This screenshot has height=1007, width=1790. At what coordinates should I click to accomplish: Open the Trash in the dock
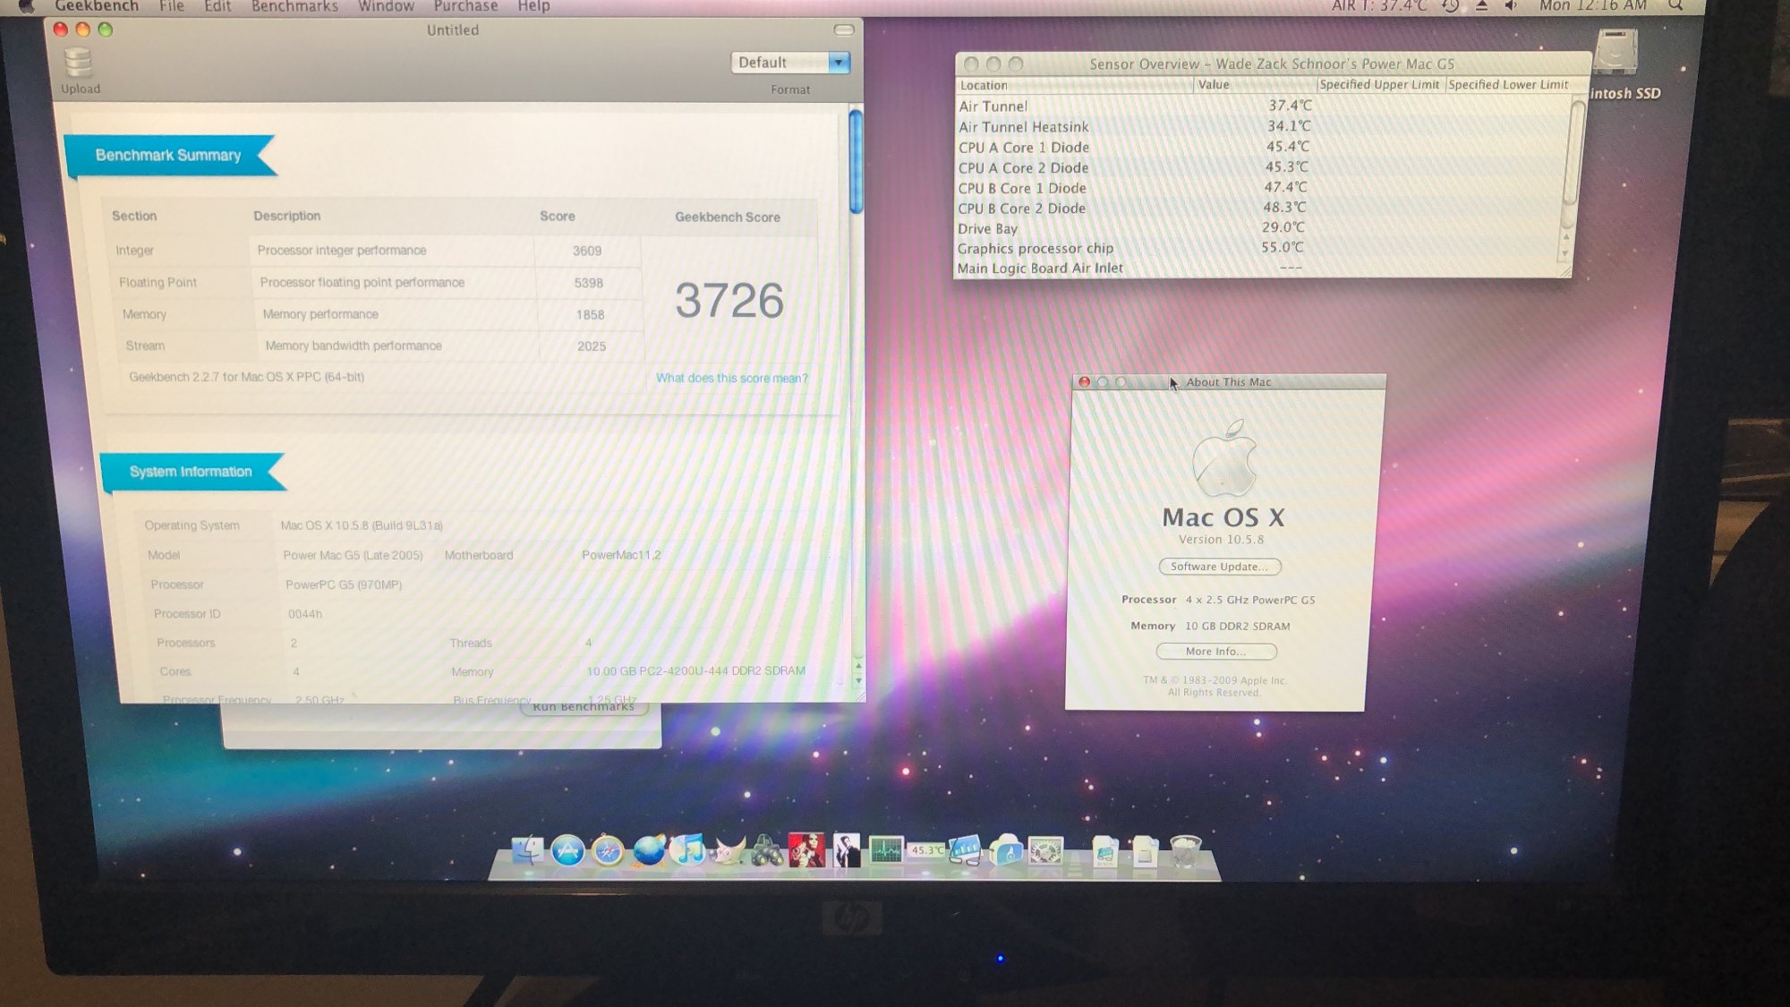coord(1185,851)
